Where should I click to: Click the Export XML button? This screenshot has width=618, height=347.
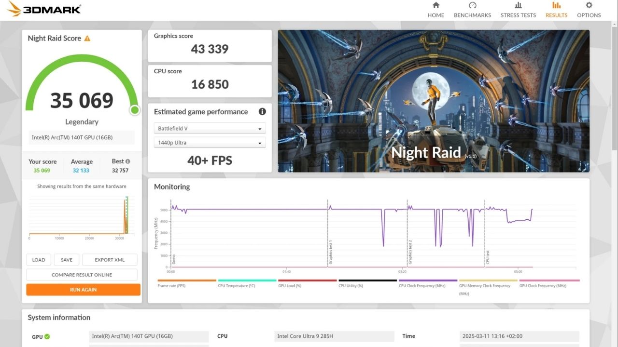coord(110,260)
